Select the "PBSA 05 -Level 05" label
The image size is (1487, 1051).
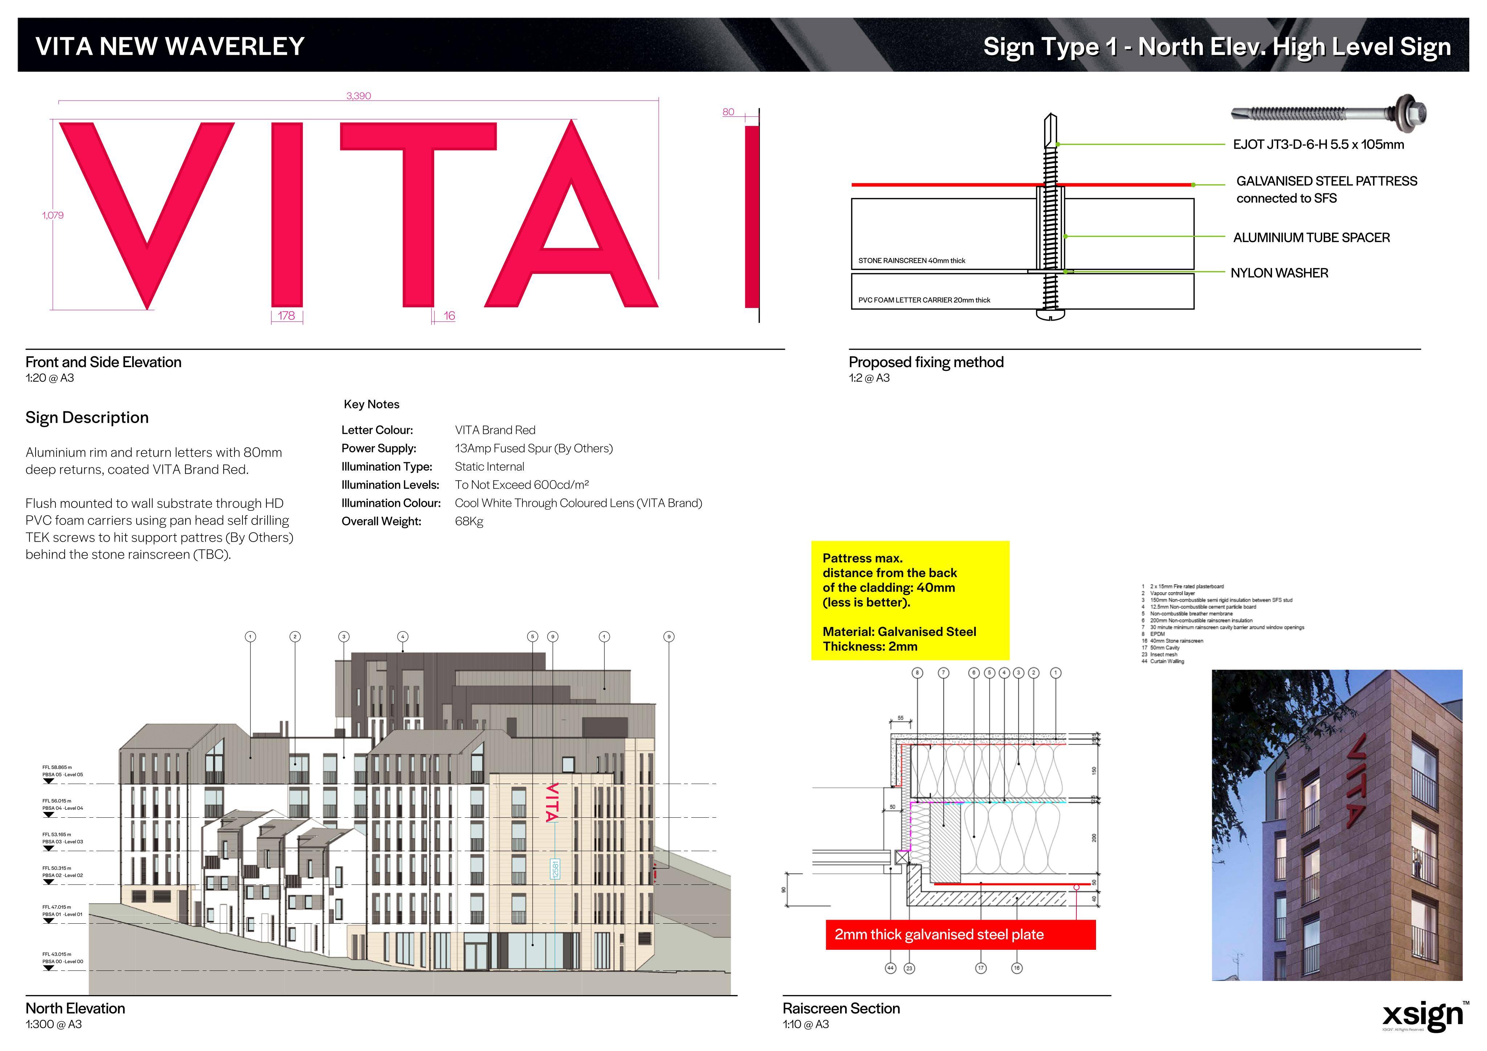click(x=63, y=775)
